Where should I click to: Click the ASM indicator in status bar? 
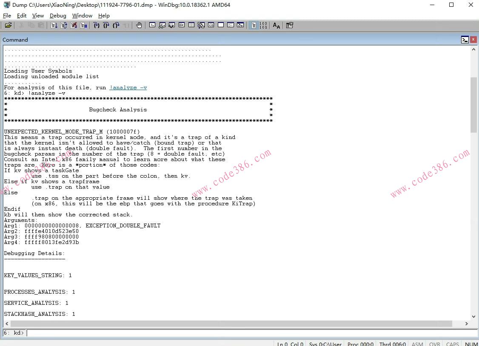(x=417, y=344)
